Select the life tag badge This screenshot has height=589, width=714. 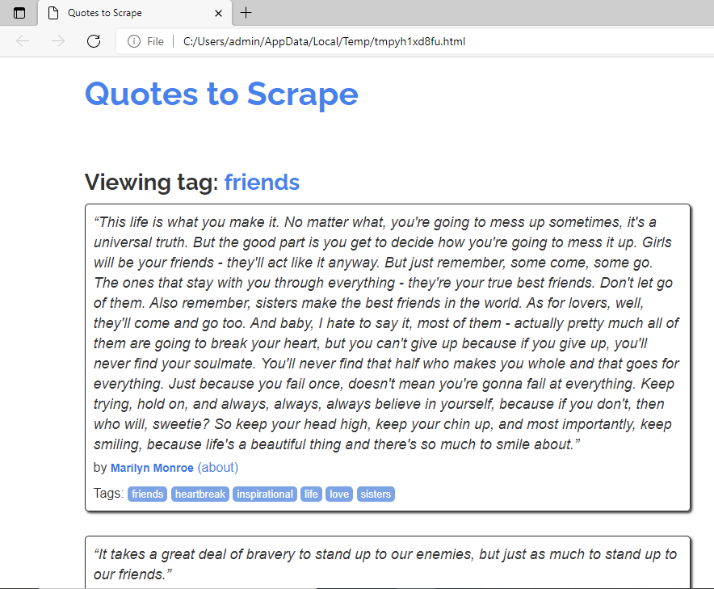click(x=312, y=494)
